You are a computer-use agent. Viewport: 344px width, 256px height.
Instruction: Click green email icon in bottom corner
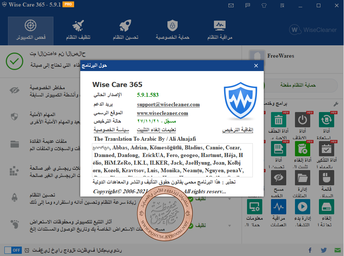(x=337, y=250)
